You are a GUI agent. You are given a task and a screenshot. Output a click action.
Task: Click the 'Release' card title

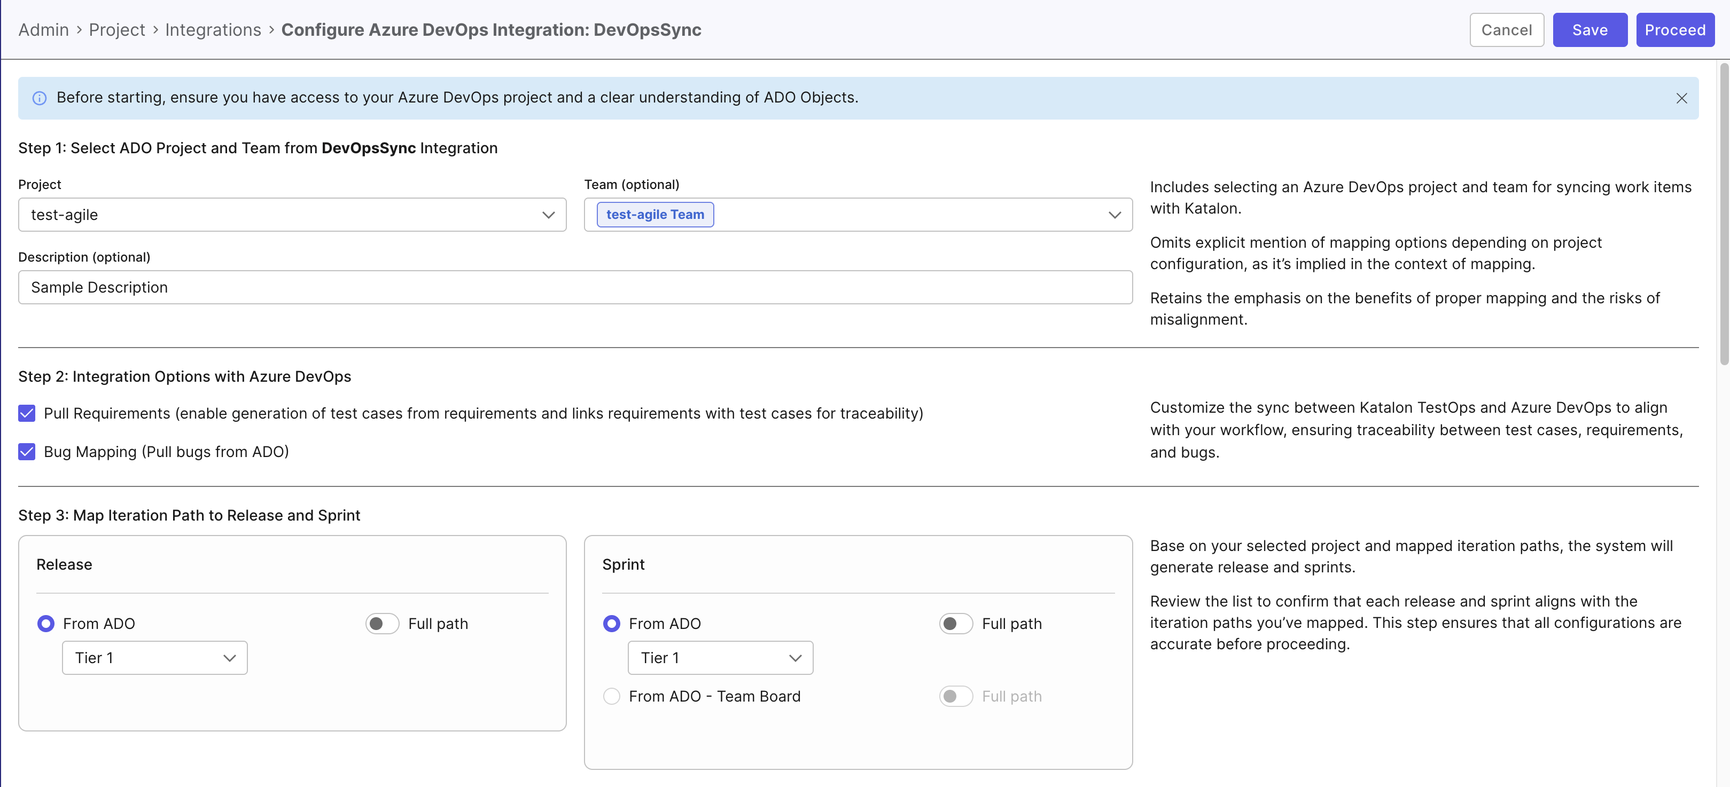click(x=64, y=564)
